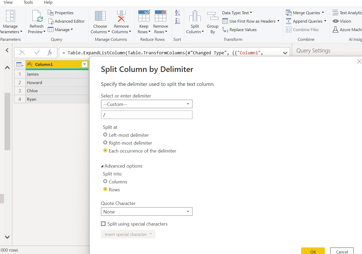
Task: Open Column1 filter dropdown arrow
Action: coord(85,64)
